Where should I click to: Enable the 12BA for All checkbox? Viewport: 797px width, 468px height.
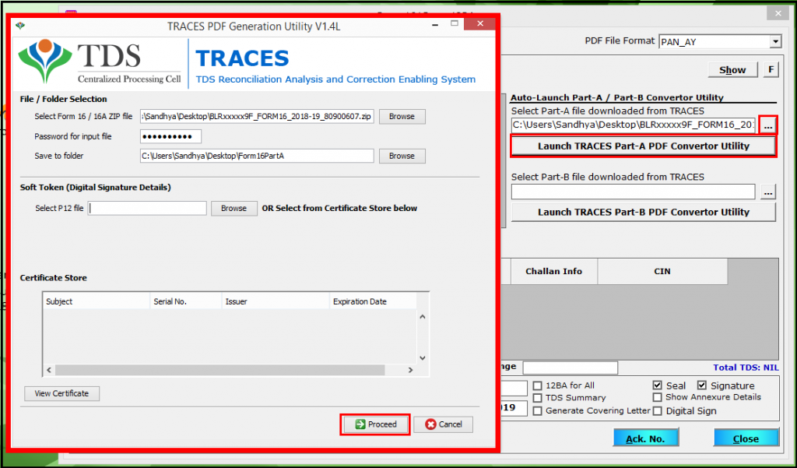point(538,386)
